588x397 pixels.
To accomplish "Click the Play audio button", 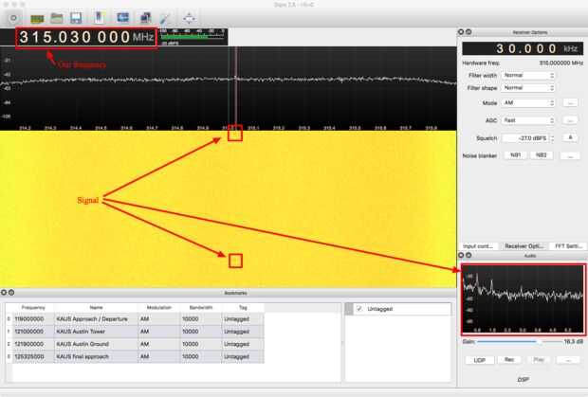I will point(539,360).
